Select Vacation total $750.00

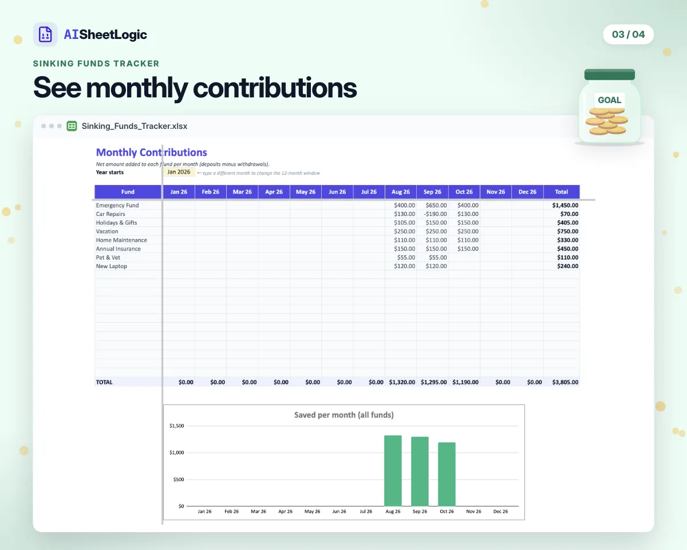point(562,231)
